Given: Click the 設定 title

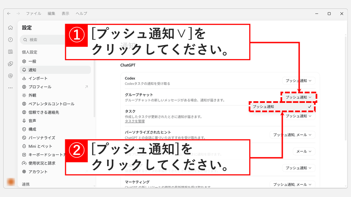Looking at the screenshot, I should (27, 28).
